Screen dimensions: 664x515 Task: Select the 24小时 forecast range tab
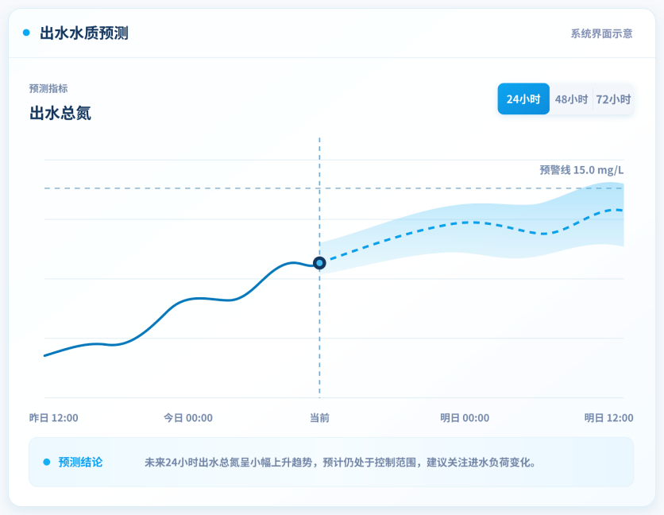pyautogui.click(x=523, y=99)
